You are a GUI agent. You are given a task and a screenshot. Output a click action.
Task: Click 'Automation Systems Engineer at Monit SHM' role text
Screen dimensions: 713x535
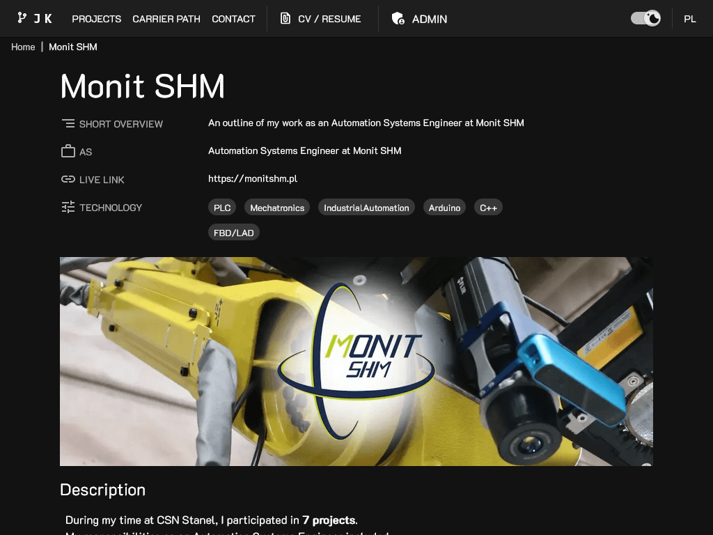coord(305,150)
